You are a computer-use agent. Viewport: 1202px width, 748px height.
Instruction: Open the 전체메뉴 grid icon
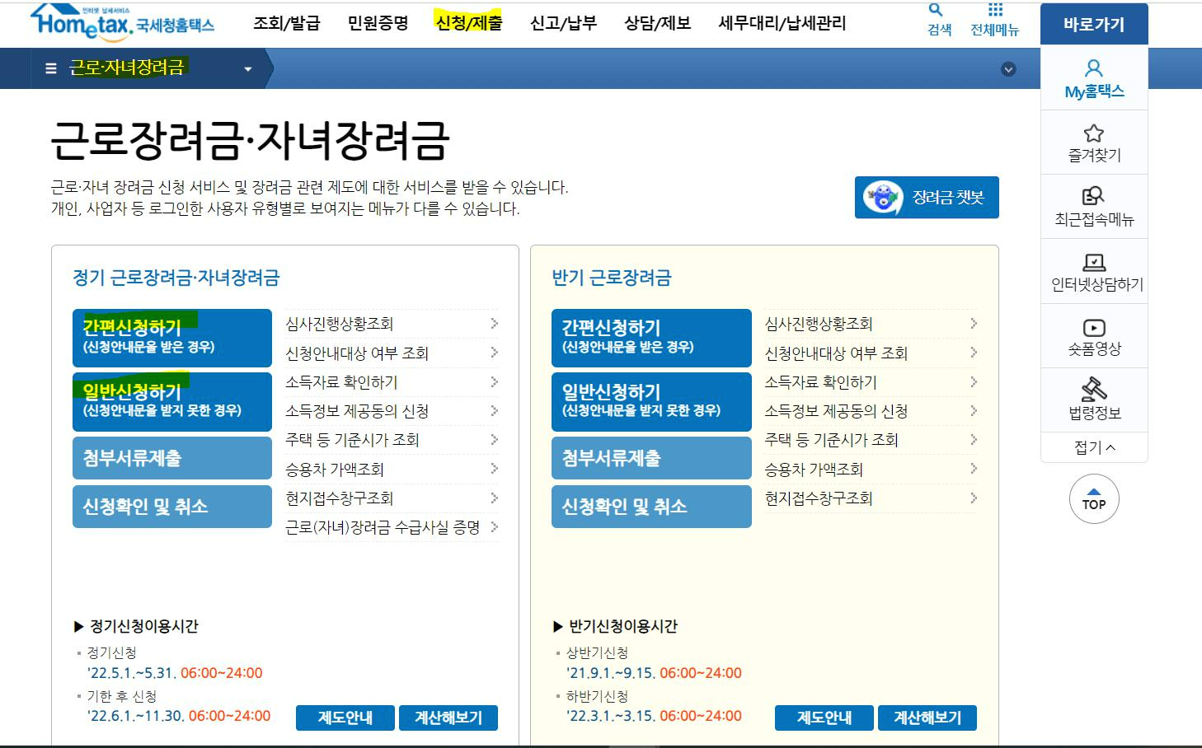pyautogui.click(x=995, y=10)
